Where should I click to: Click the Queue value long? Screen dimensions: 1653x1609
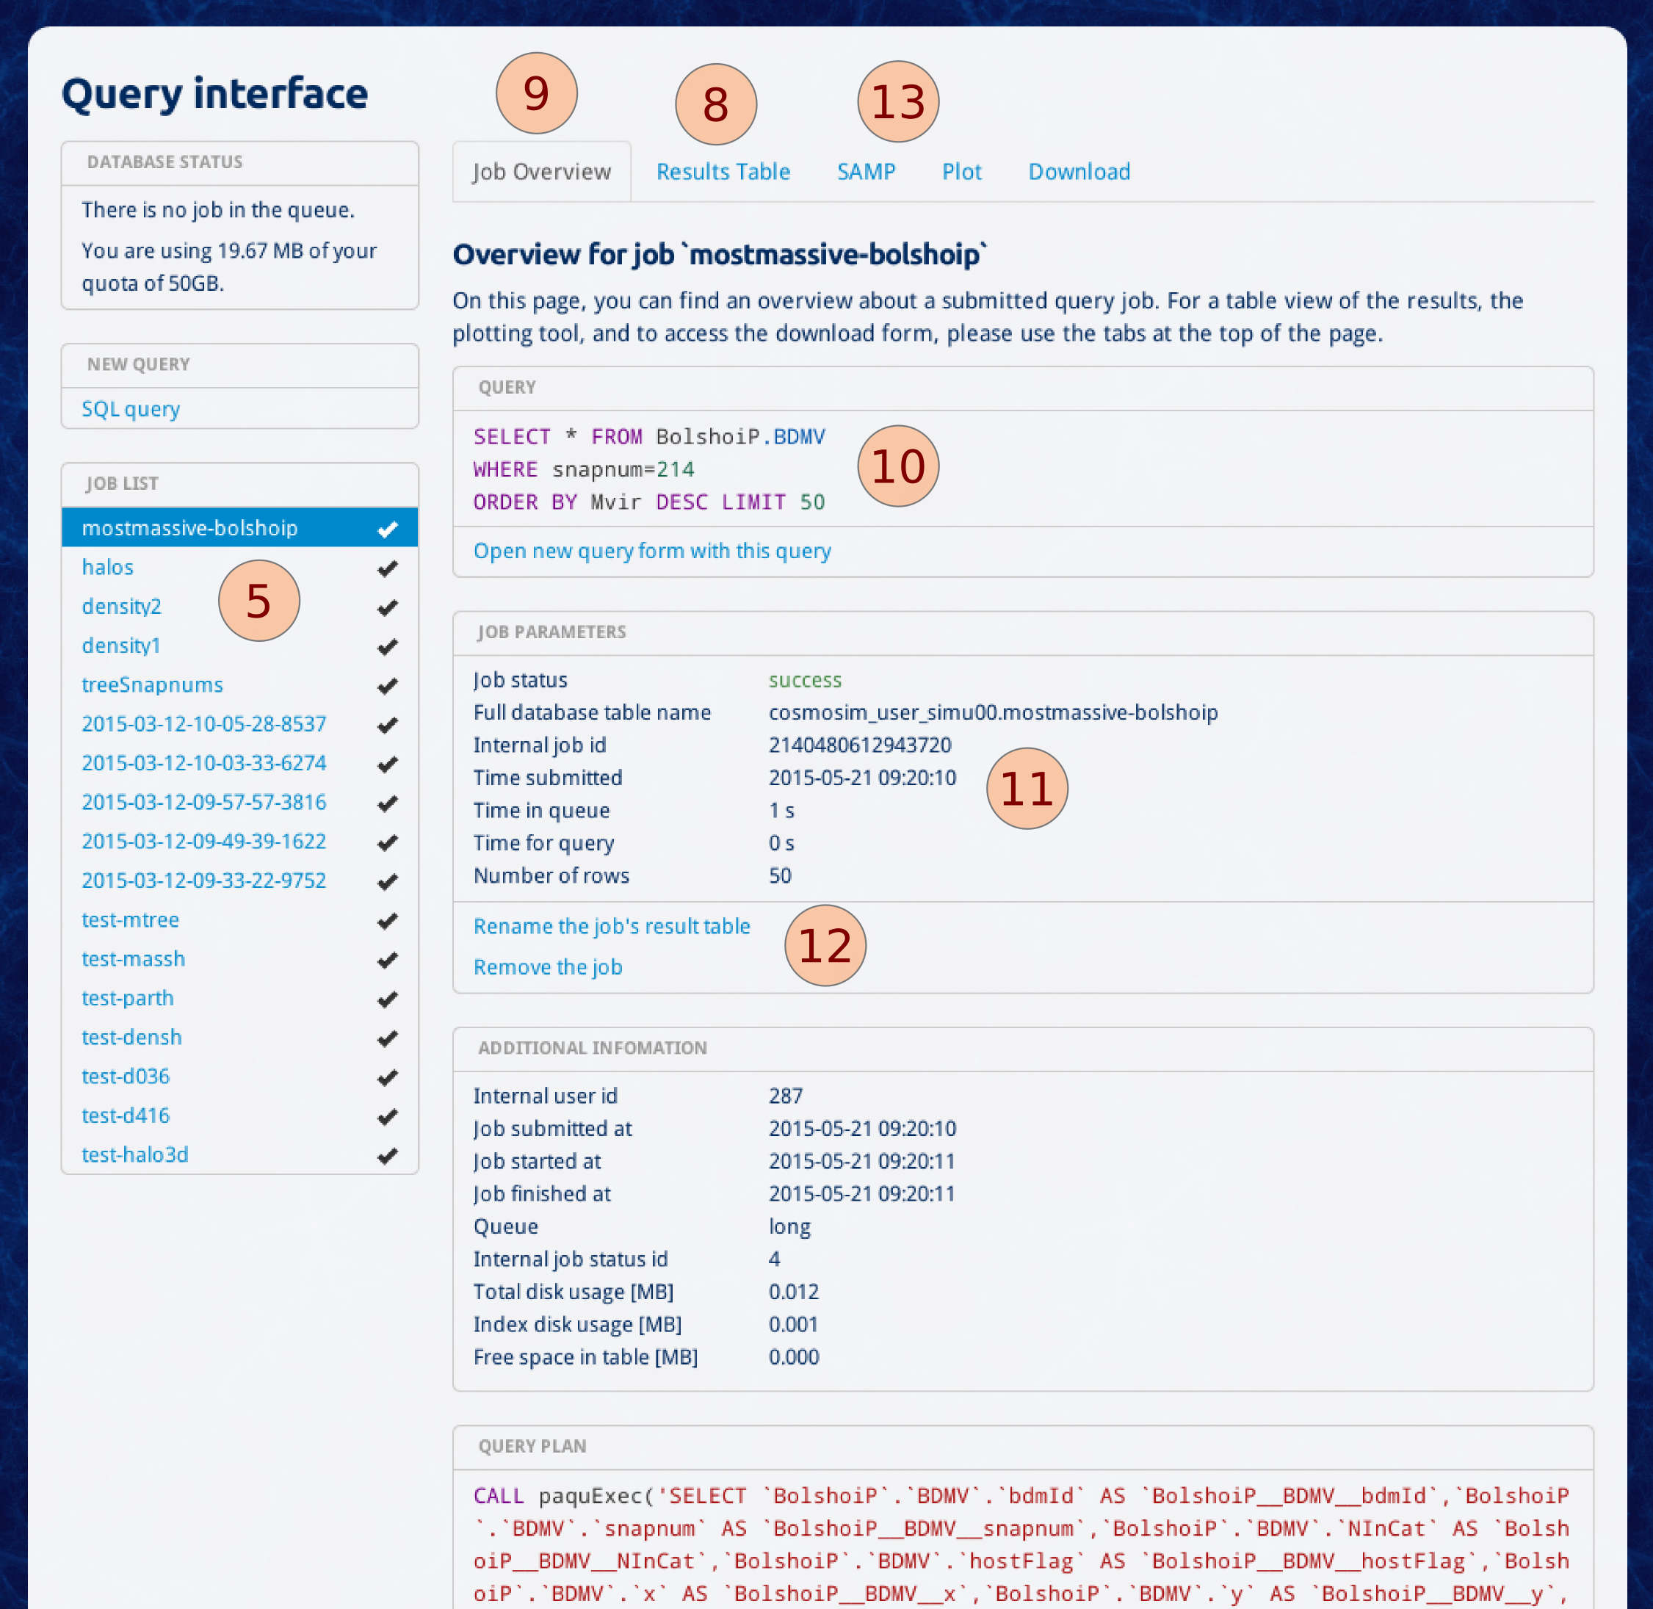[789, 1227]
